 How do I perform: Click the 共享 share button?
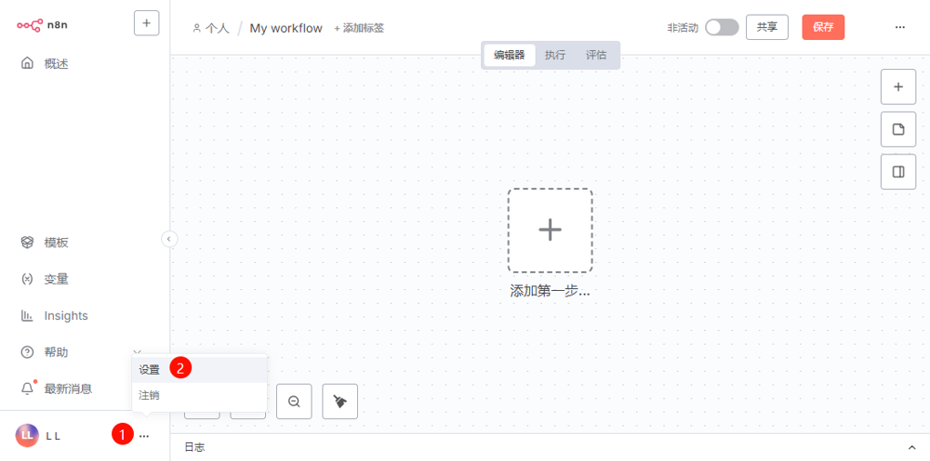[766, 27]
